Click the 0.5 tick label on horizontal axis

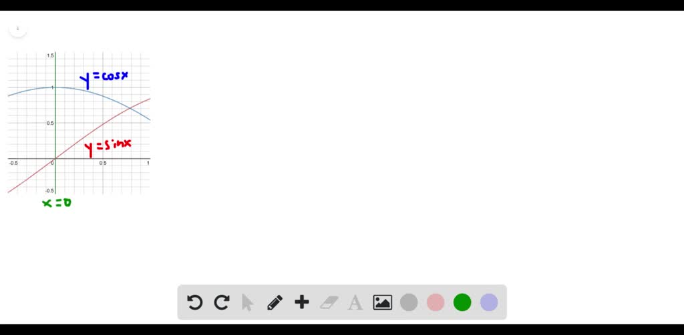point(102,163)
